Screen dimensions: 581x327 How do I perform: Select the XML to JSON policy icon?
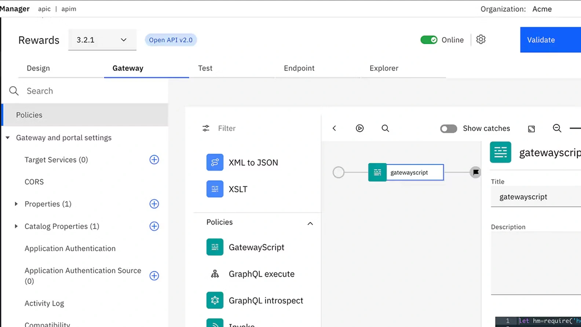coord(215,162)
